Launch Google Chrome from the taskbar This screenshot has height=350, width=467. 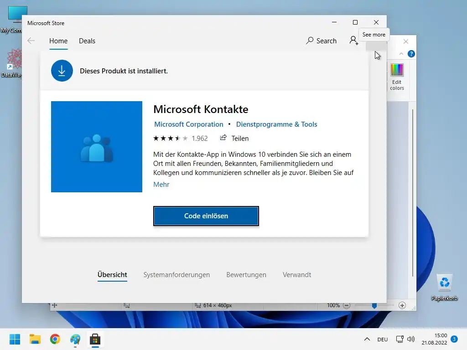click(x=55, y=339)
